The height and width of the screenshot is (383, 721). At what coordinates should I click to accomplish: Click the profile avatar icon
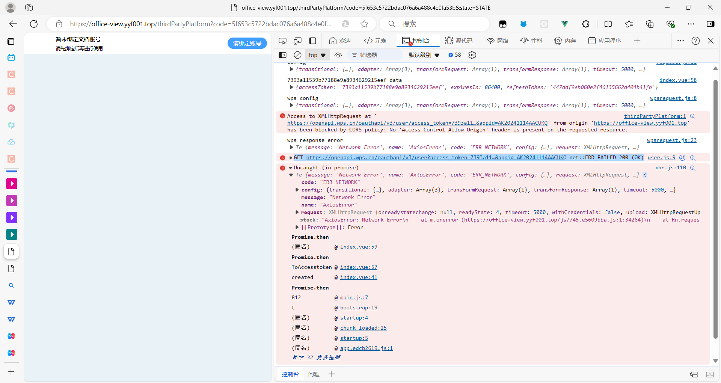(x=11, y=8)
